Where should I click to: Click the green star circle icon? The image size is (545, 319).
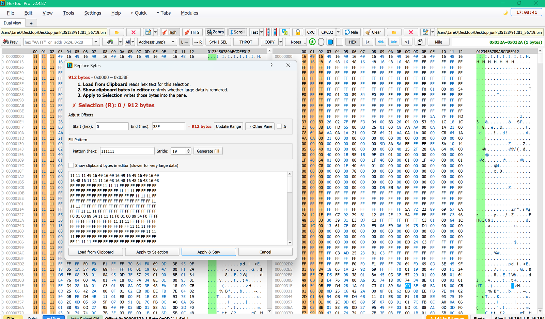point(312,42)
